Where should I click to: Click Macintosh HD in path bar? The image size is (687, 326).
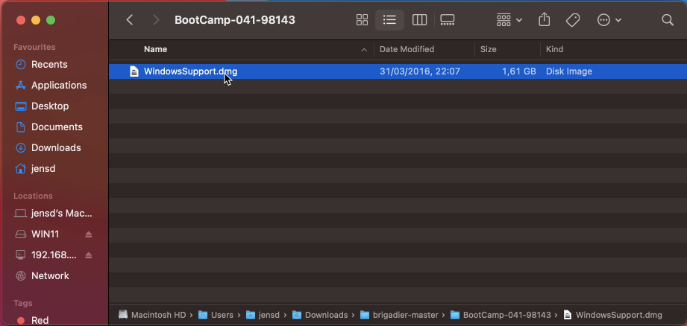tap(152, 315)
